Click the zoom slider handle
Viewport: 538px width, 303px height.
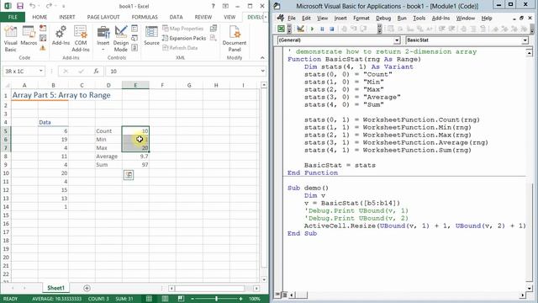[x=217, y=299]
